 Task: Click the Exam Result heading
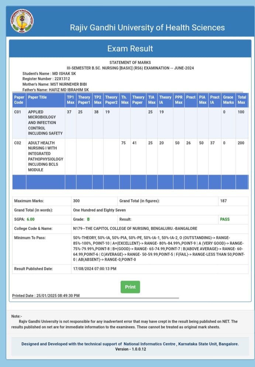pos(130,48)
